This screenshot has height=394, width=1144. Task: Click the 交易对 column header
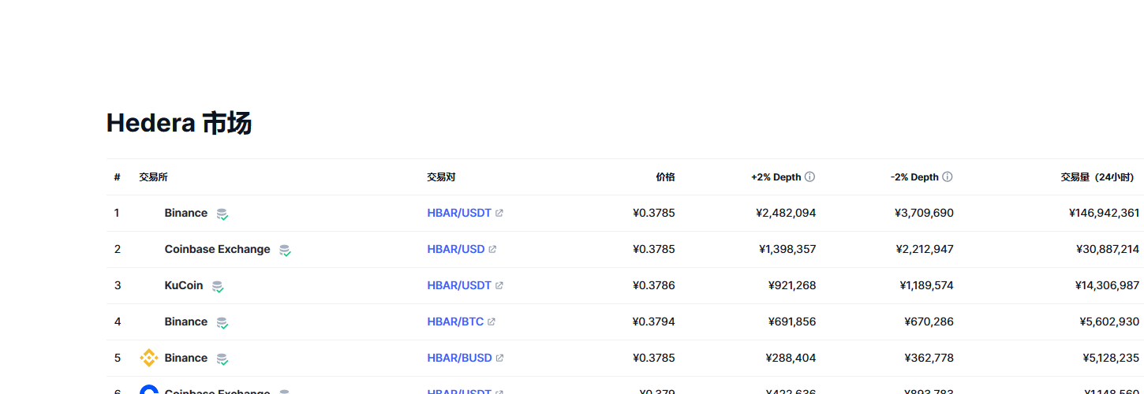(441, 177)
